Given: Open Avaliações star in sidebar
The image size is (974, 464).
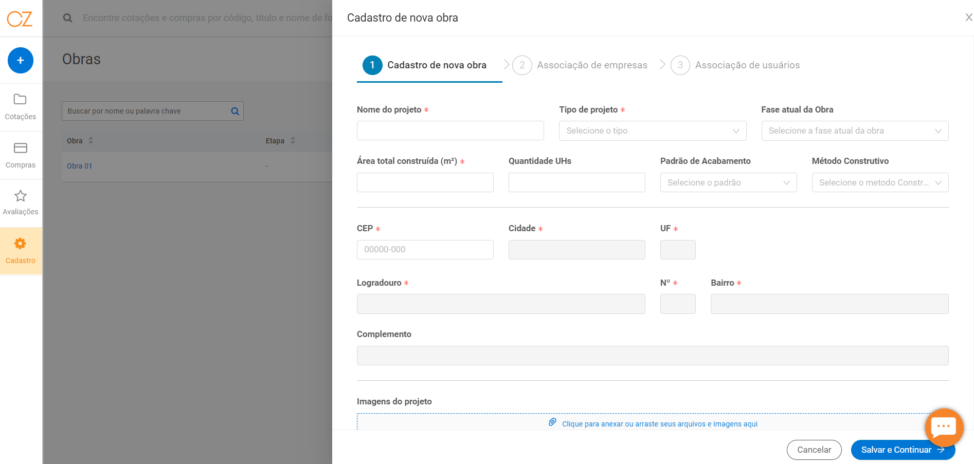Looking at the screenshot, I should [x=21, y=202].
